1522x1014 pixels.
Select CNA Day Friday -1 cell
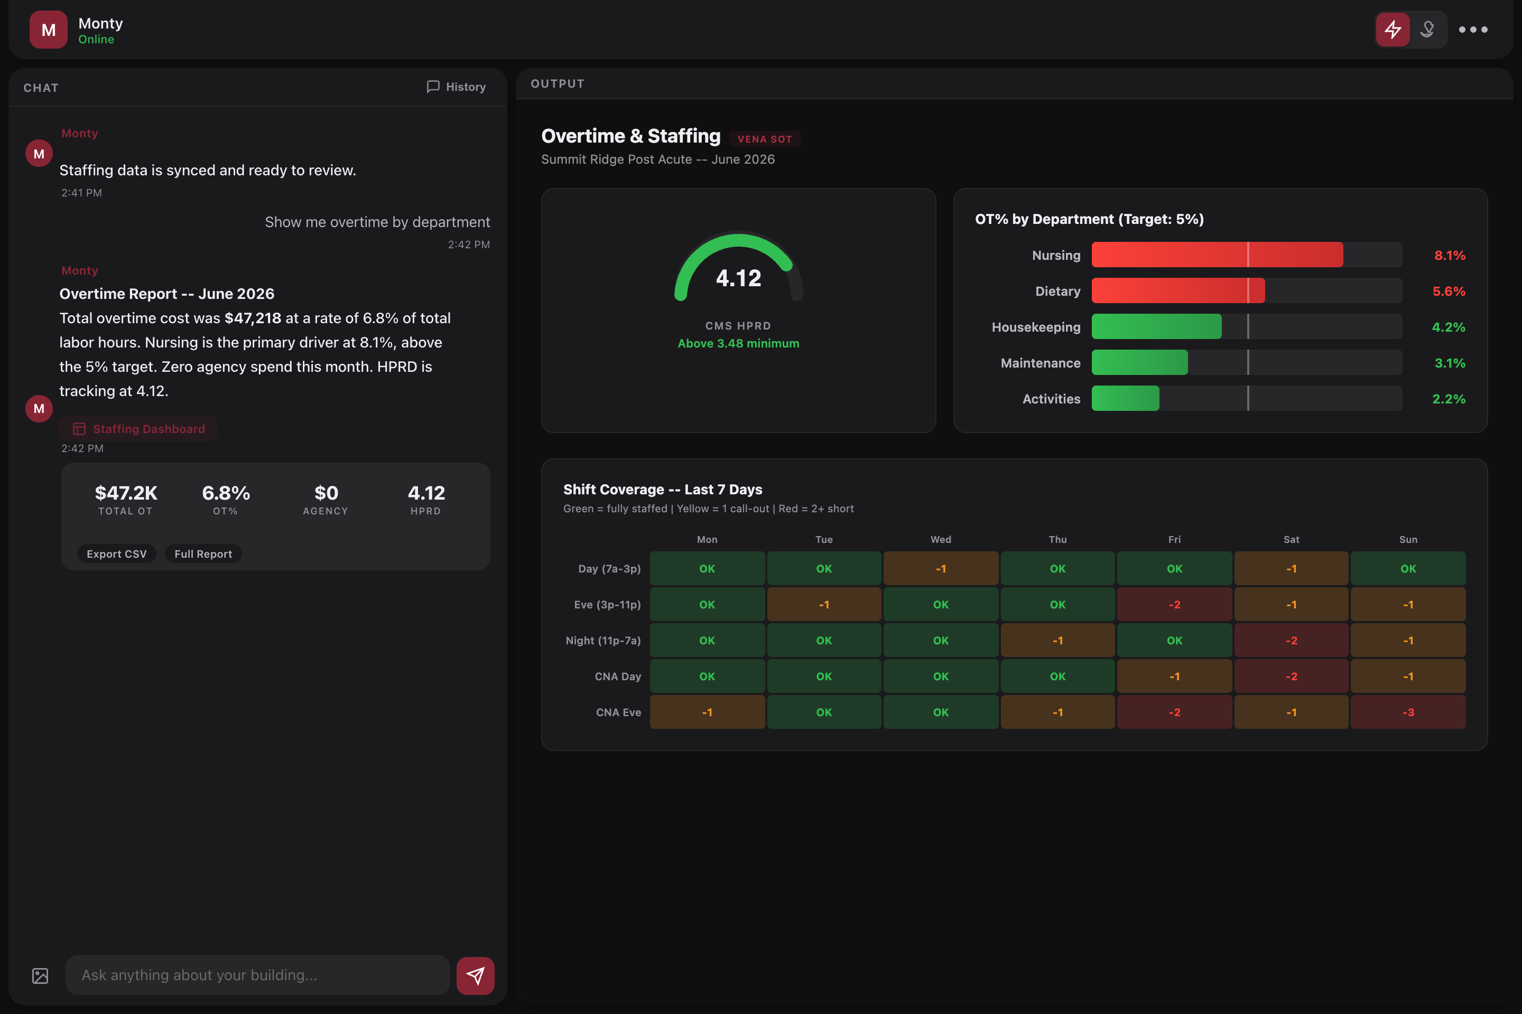point(1174,676)
